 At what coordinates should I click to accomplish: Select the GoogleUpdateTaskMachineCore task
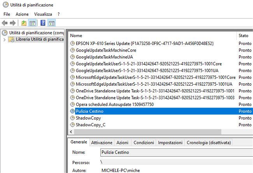(106, 50)
